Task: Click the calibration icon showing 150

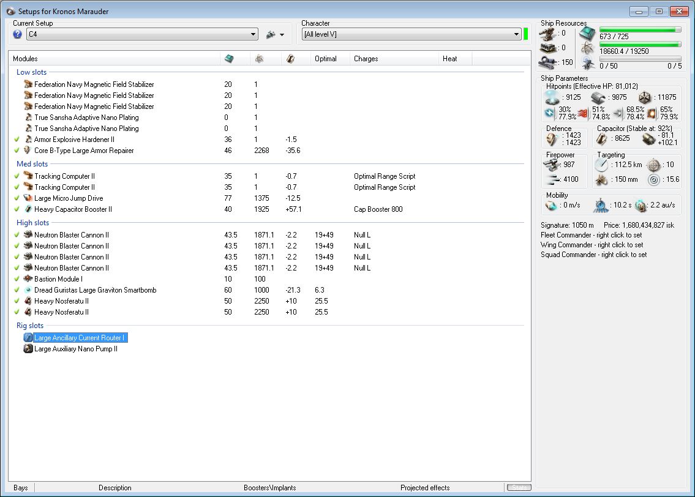Action: [x=548, y=63]
